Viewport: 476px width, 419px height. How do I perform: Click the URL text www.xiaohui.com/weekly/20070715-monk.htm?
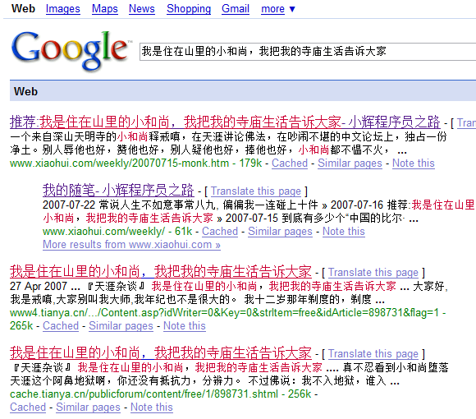(119, 163)
